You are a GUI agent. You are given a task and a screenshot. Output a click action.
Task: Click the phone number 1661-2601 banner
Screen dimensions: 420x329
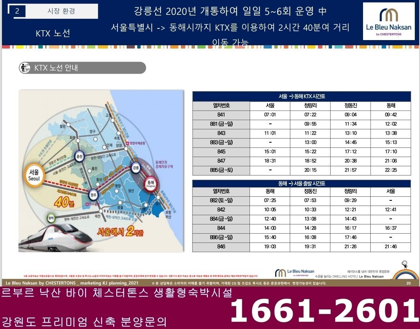[324, 311]
